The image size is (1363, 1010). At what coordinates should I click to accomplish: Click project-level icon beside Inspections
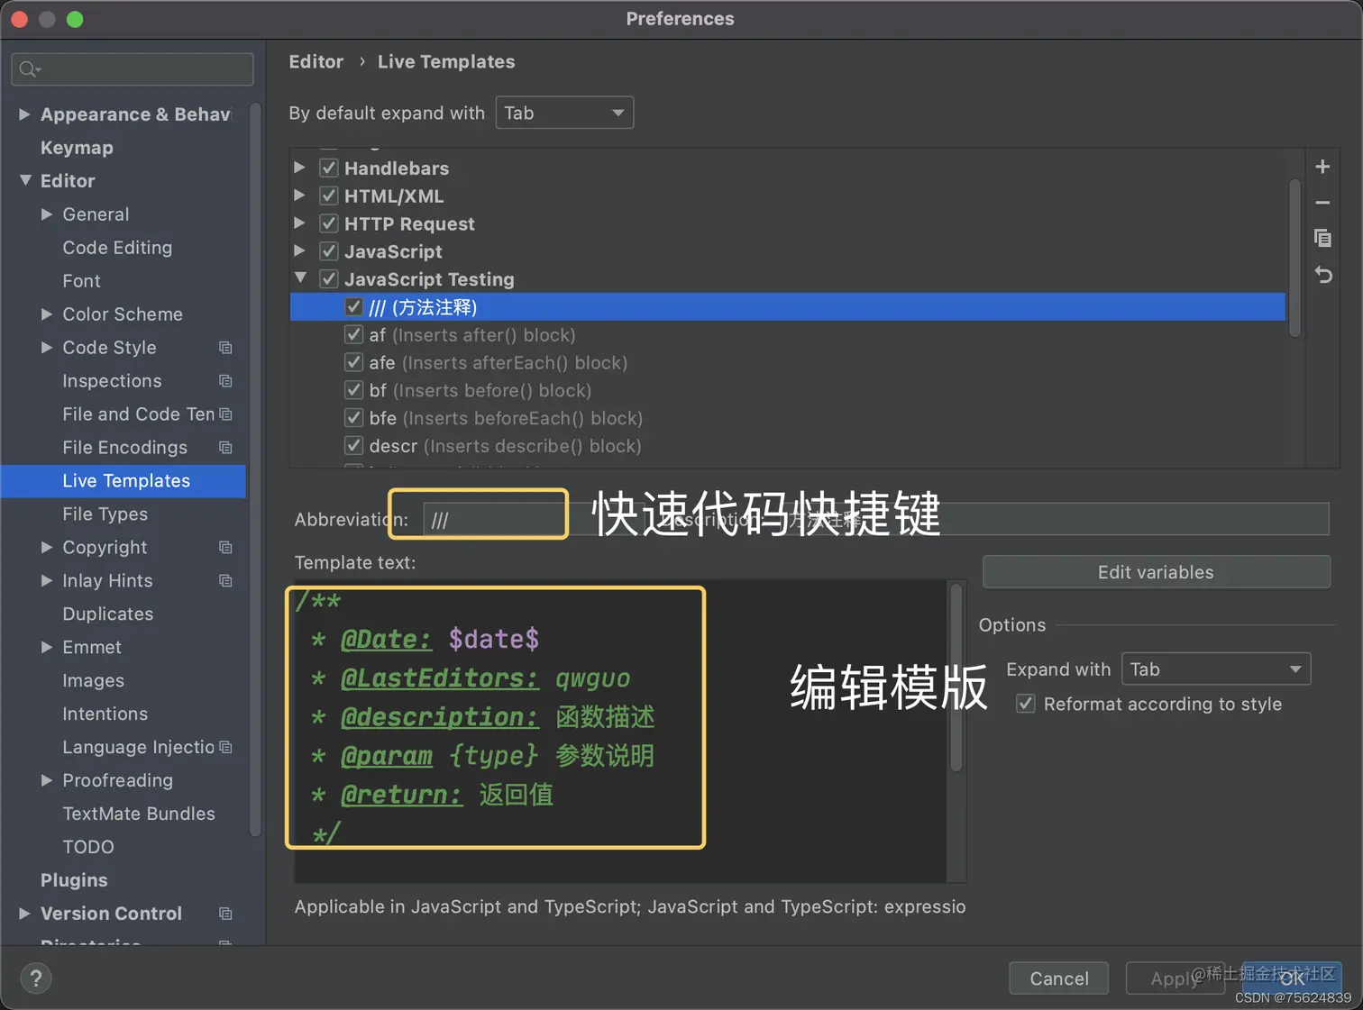pyautogui.click(x=225, y=381)
